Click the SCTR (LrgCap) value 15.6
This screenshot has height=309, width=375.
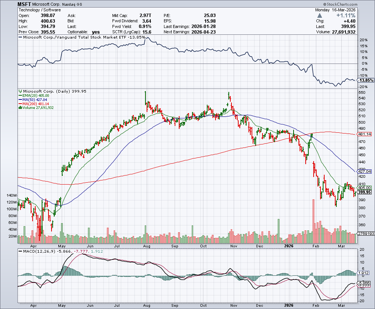pos(147,32)
